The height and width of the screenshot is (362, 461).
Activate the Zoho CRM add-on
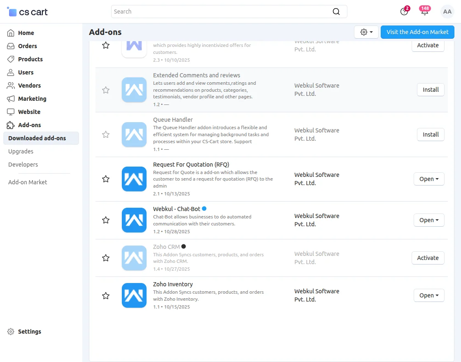pyautogui.click(x=428, y=258)
